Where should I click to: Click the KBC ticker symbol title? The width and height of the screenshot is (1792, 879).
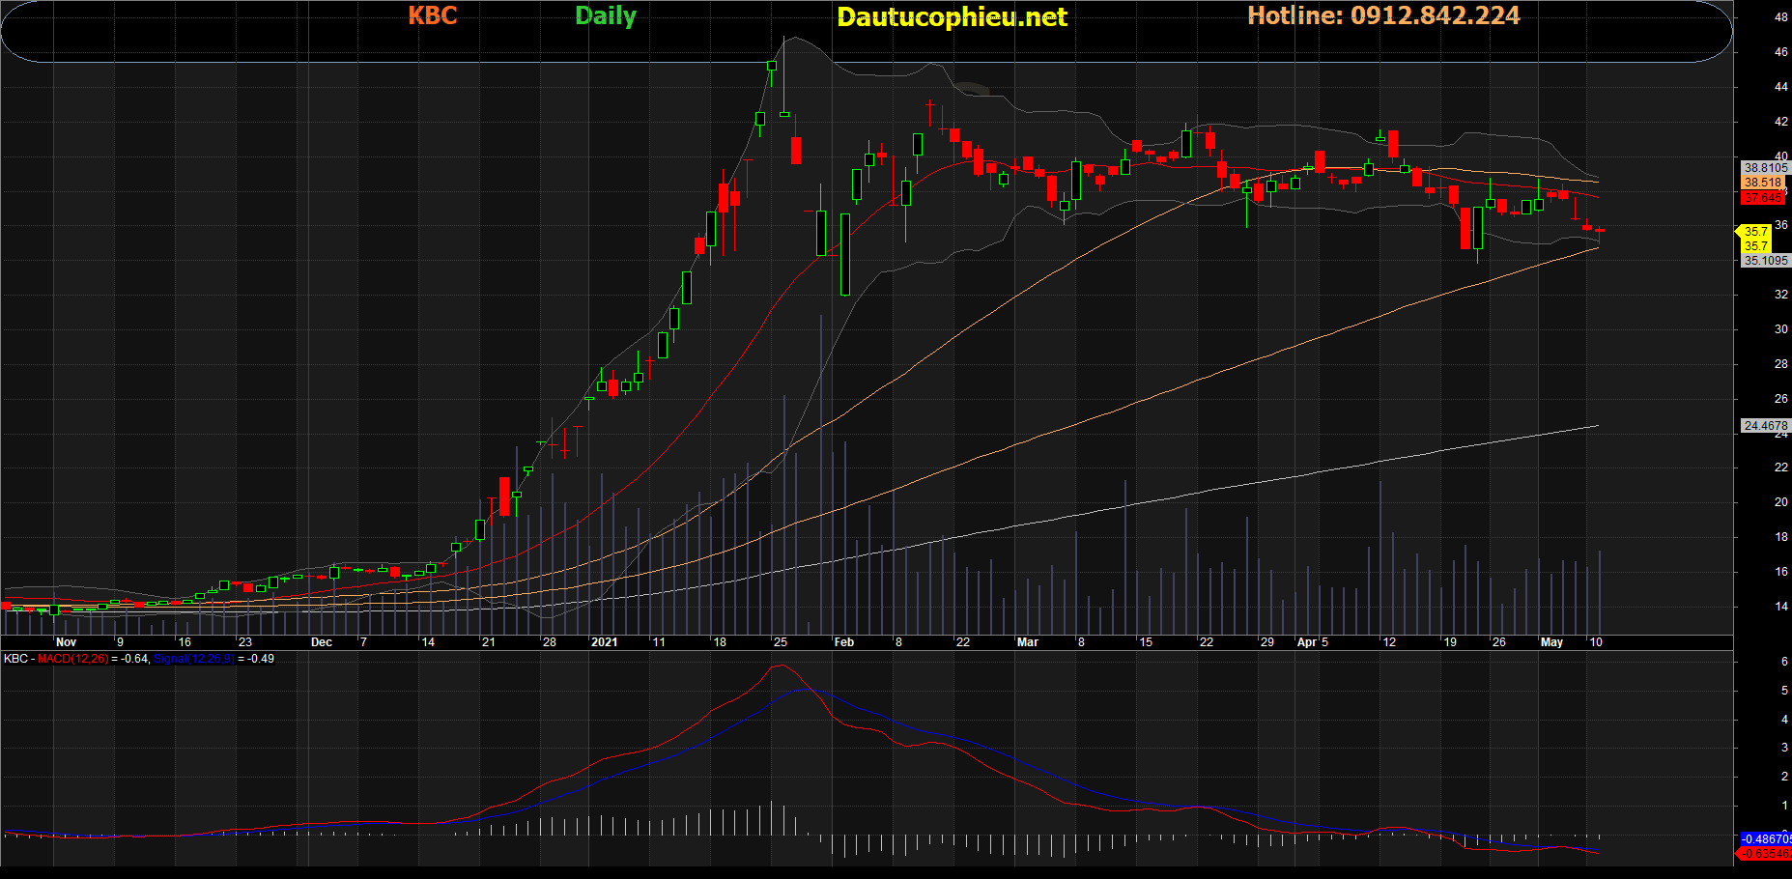pos(432,15)
